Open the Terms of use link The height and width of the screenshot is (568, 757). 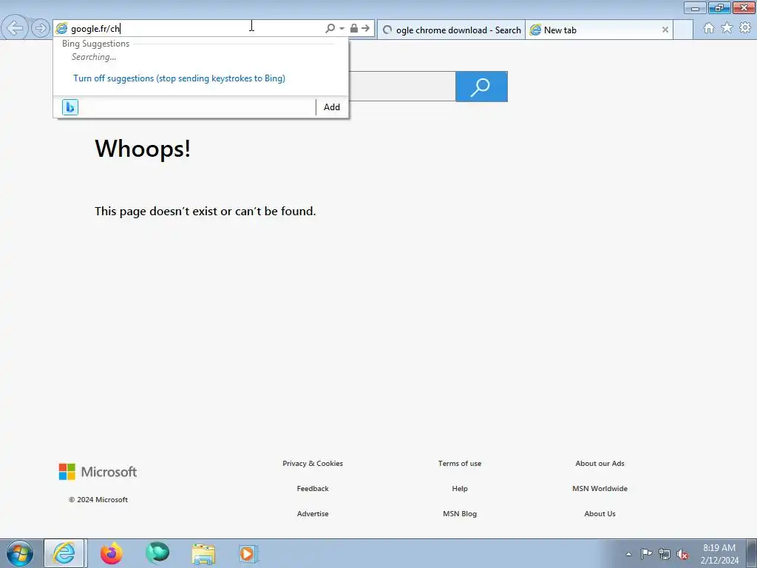coord(460,463)
